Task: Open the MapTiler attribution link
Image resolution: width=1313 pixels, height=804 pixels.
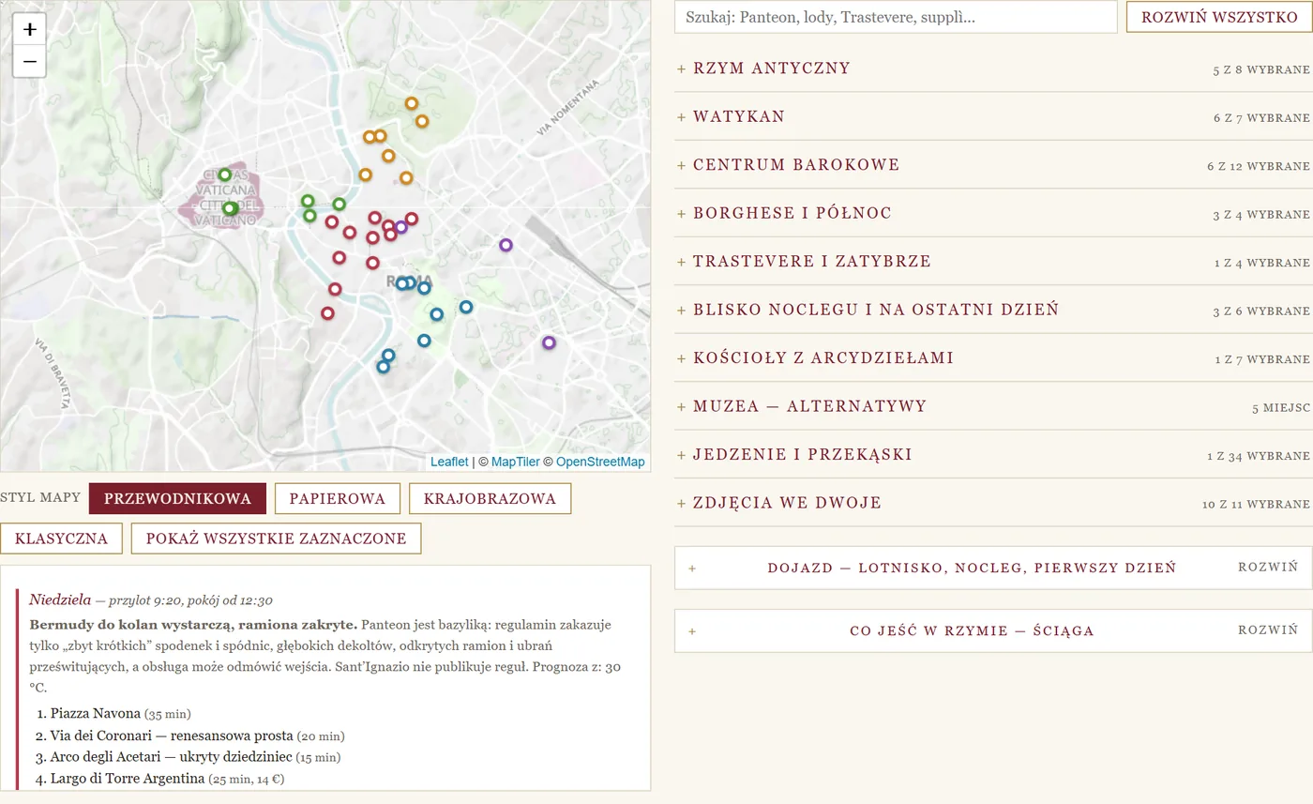Action: coord(516,462)
